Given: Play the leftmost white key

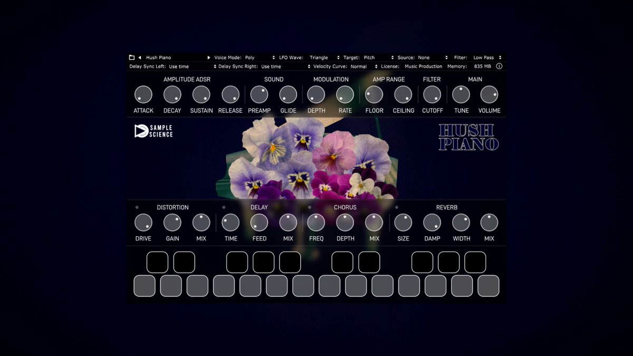Looking at the screenshot, I should (x=145, y=286).
